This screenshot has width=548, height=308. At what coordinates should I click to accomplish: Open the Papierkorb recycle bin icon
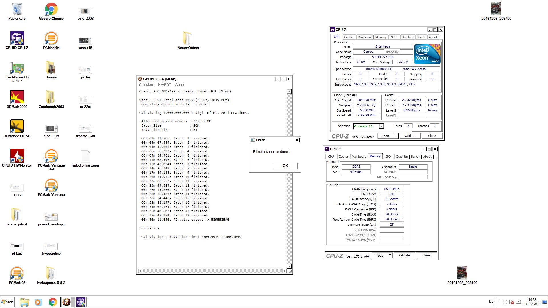(x=17, y=11)
